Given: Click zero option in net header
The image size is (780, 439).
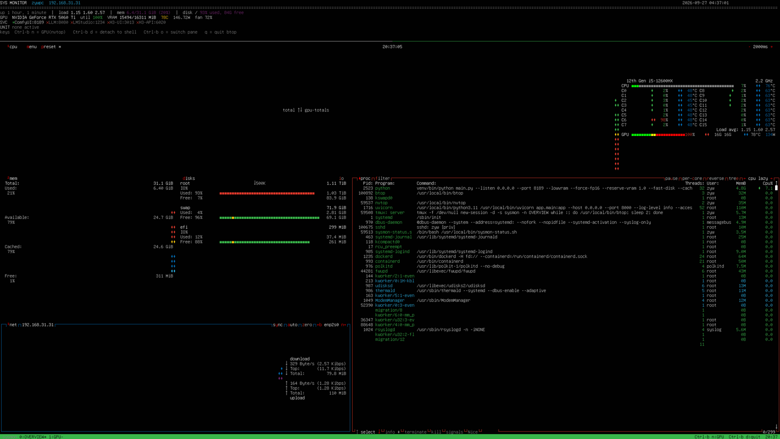Looking at the screenshot, I should (307, 325).
